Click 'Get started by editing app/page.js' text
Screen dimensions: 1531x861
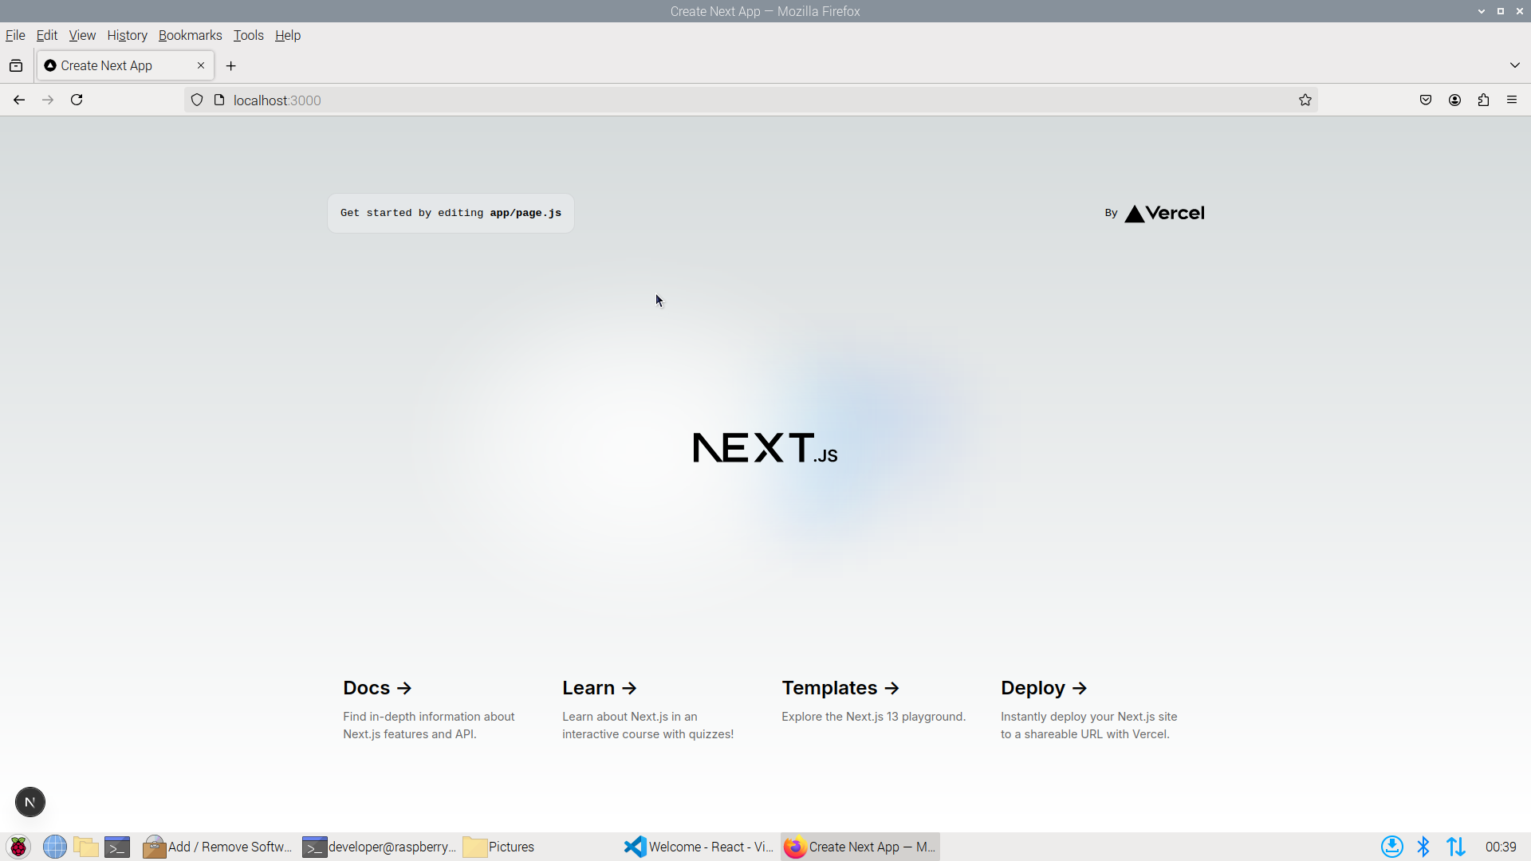pyautogui.click(x=451, y=213)
